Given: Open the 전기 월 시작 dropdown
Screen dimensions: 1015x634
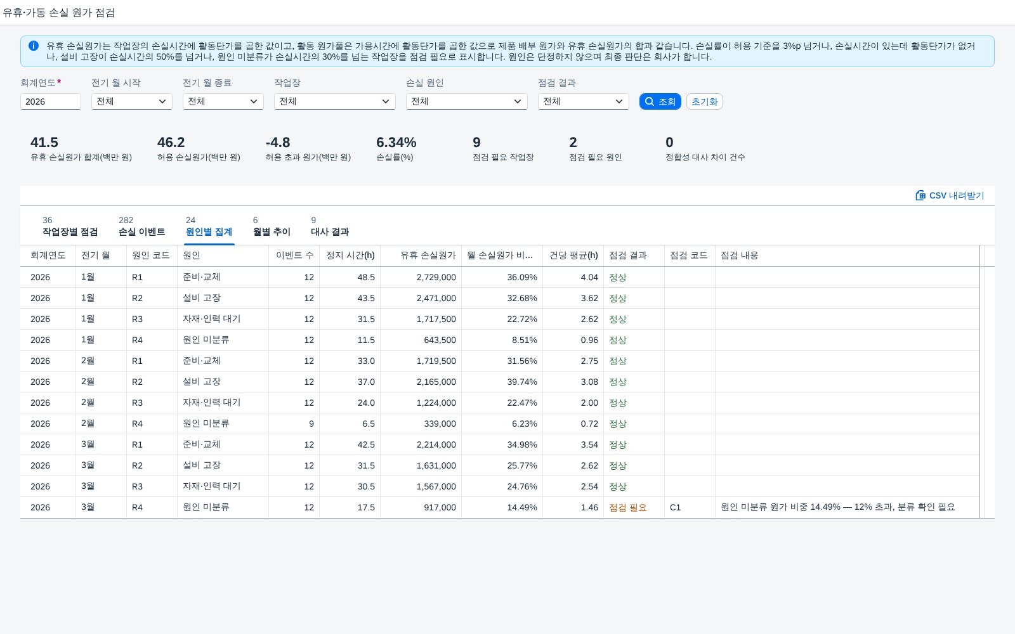Looking at the screenshot, I should (x=132, y=101).
